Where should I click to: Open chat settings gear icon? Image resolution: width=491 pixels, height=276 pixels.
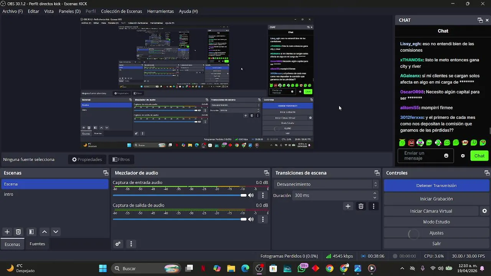tap(463, 156)
